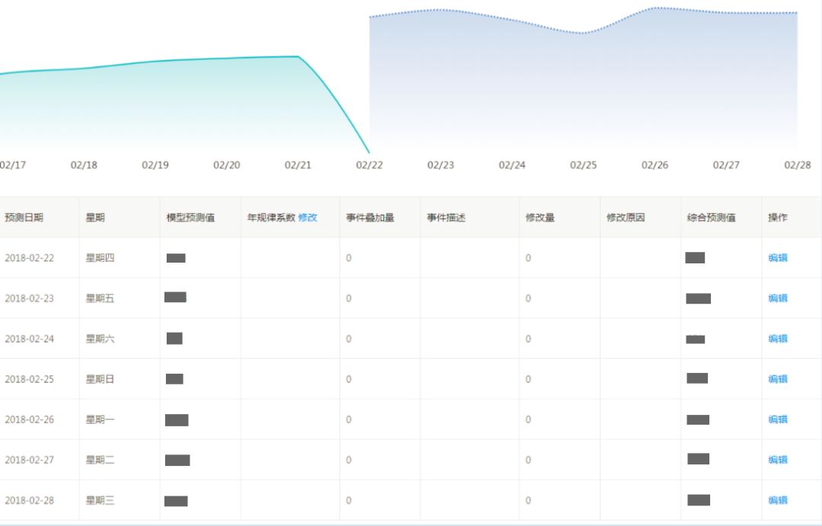Click the 综合预测值 column header
The image size is (822, 526).
coord(711,218)
